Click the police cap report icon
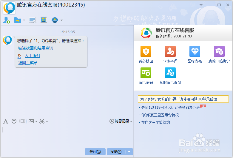233x158 pixels. pyautogui.click(x=55, y=20)
